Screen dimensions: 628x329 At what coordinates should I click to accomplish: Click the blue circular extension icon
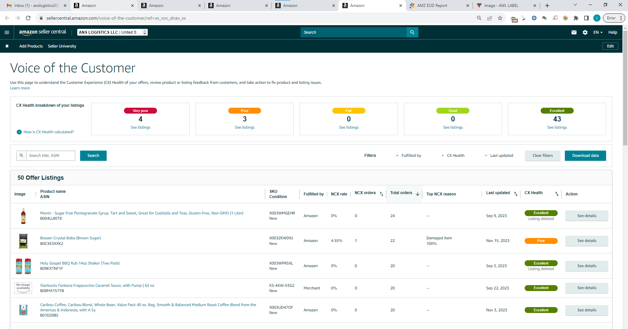pos(534,18)
